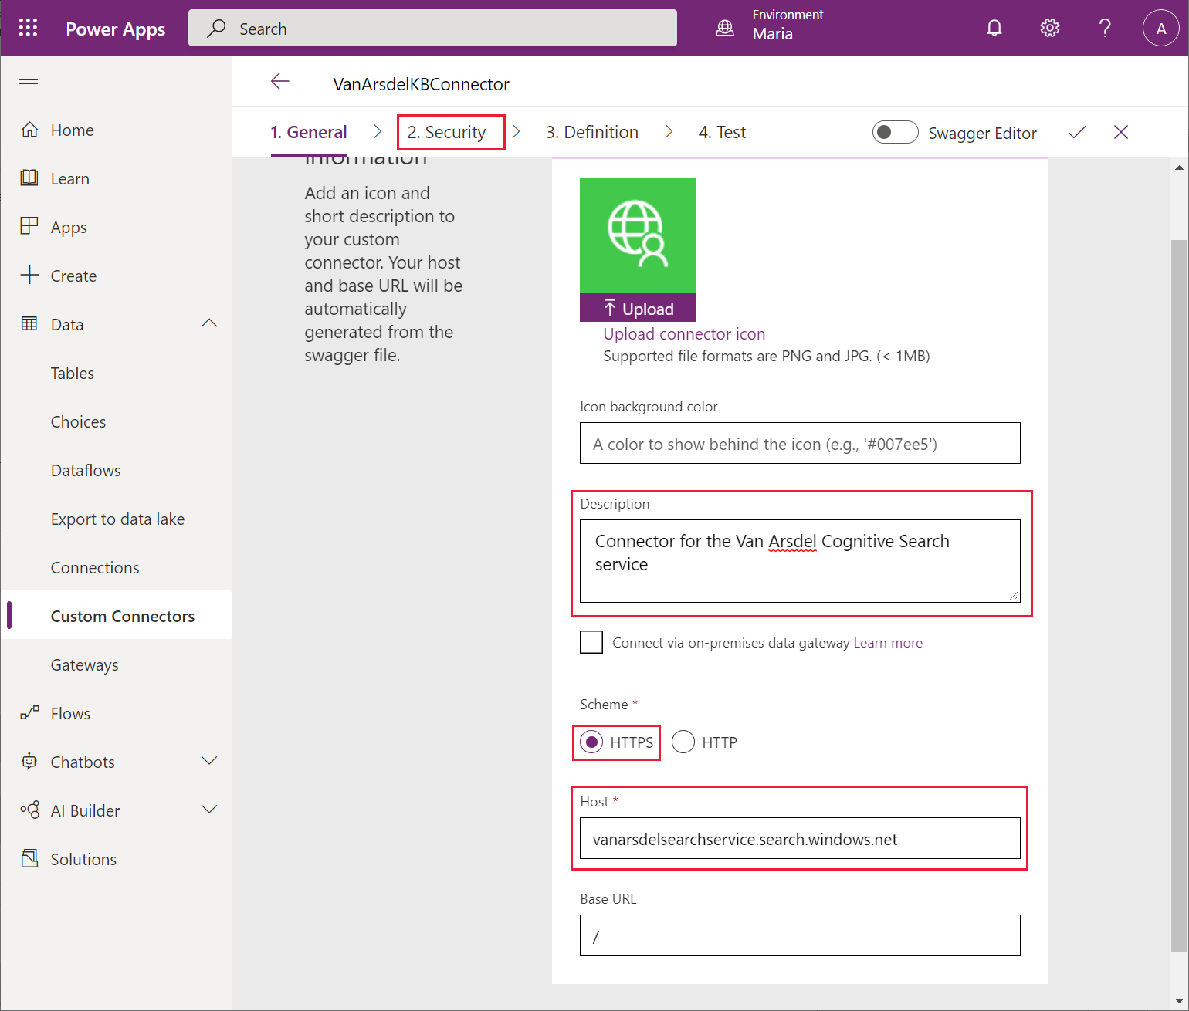1189x1011 pixels.
Task: Click the Learn book icon
Action: click(29, 178)
